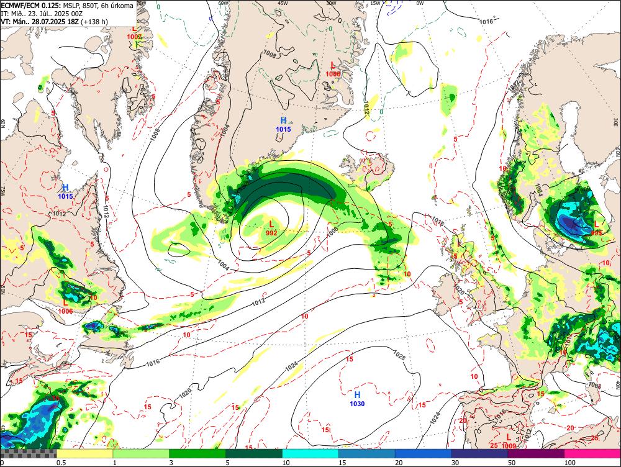Screen dimensions: 621x467
Task: Click the 1028 isobar label
Action: point(399,355)
